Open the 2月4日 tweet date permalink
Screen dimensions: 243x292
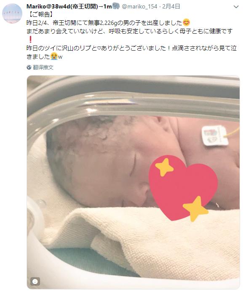pyautogui.click(x=171, y=6)
